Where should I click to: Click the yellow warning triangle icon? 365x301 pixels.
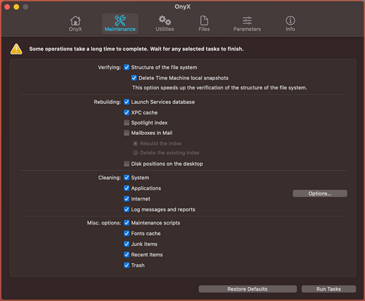pyautogui.click(x=16, y=49)
